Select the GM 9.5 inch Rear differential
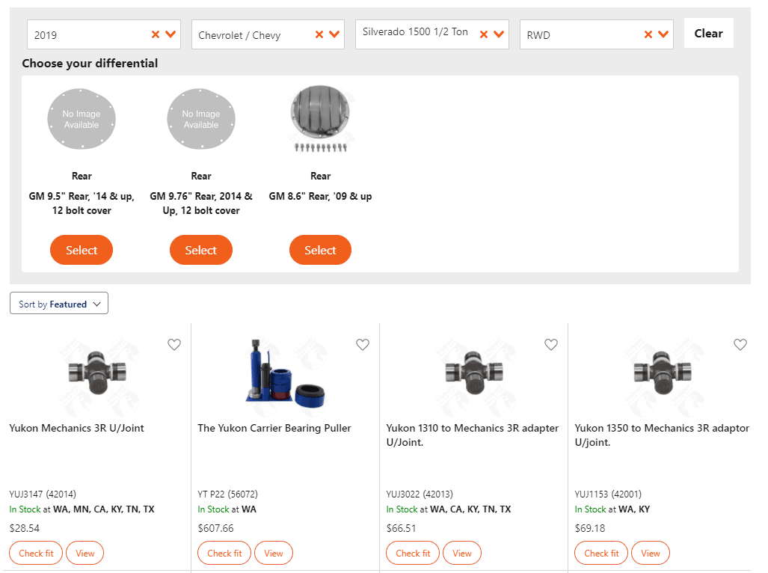 81,250
